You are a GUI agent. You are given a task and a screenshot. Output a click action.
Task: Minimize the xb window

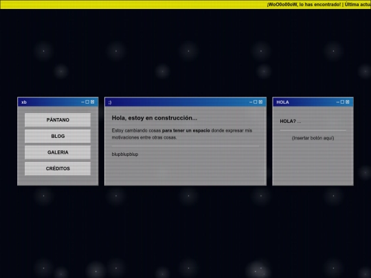click(x=82, y=102)
